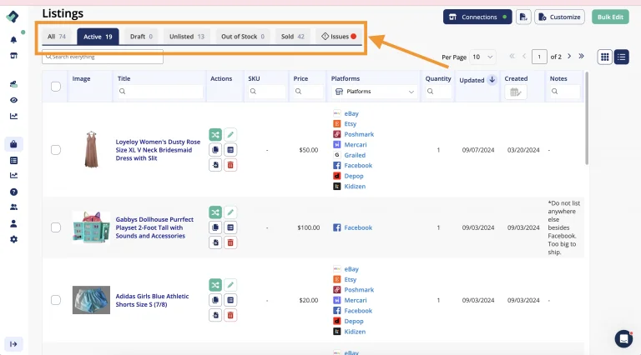Image resolution: width=641 pixels, height=355 pixels.
Task: Open the Issues tab
Action: (x=339, y=37)
